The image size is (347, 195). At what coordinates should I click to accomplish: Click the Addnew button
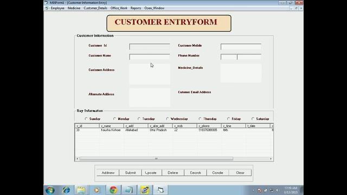point(108,173)
